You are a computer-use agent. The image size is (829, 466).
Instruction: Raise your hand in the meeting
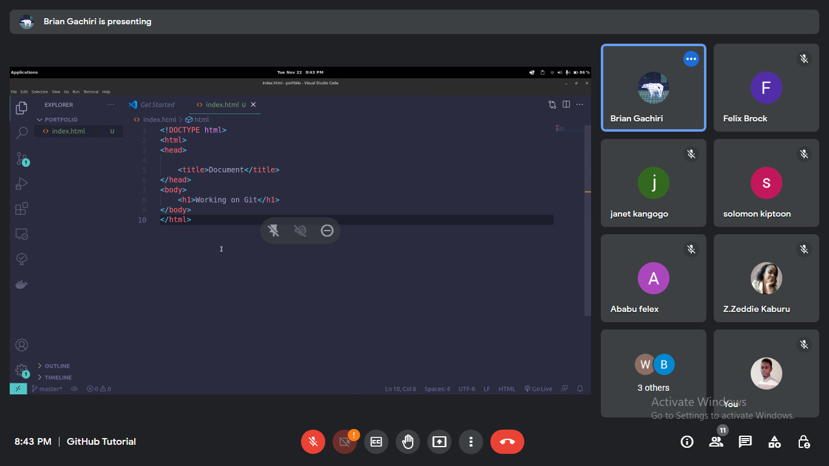click(408, 442)
